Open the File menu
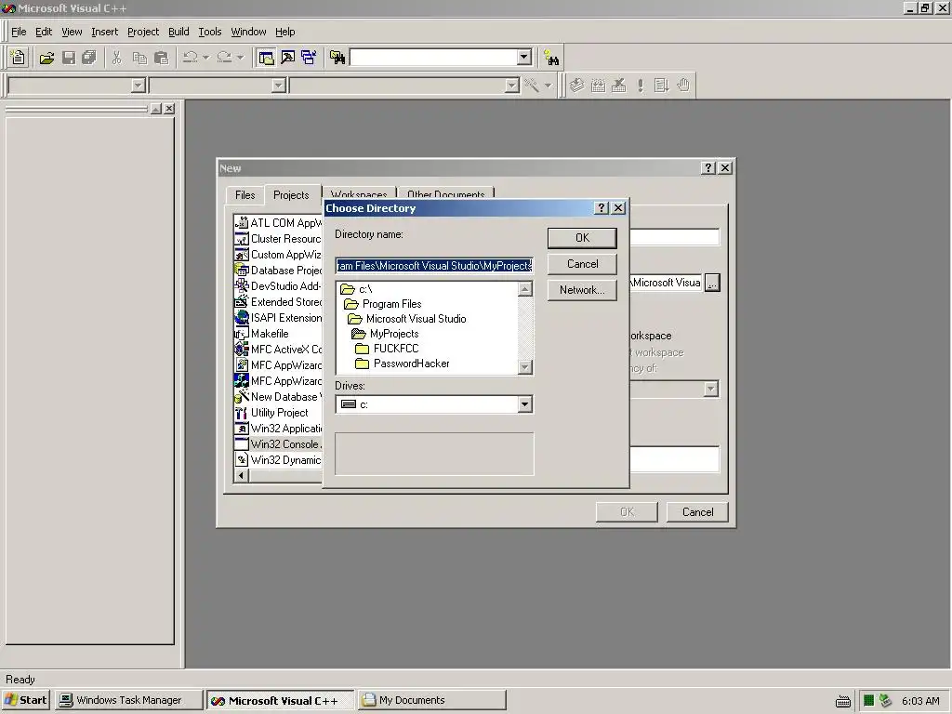 tap(19, 32)
